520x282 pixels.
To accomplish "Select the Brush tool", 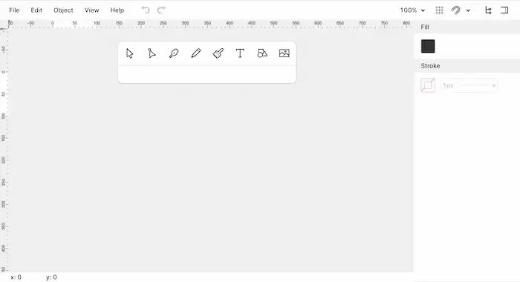I will (218, 53).
